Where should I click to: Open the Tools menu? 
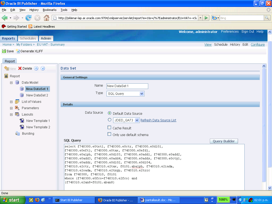tap(64, 10)
